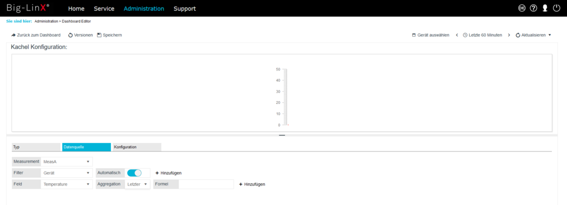567x205 pixels.
Task: Toggle the Automatisch switch
Action: pos(134,173)
